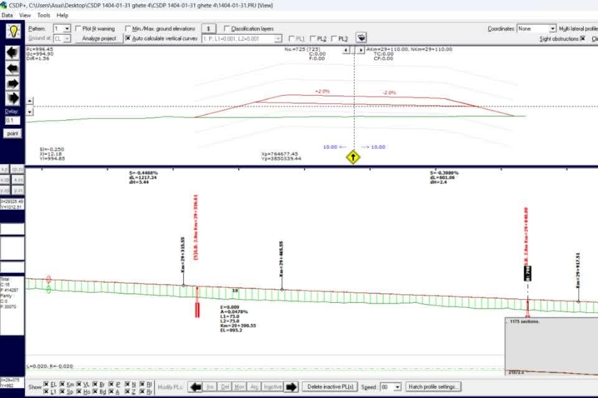The image size is (598, 398).
Task: Enable Min./Max. ground elevations checkbox
Action: pos(128,29)
